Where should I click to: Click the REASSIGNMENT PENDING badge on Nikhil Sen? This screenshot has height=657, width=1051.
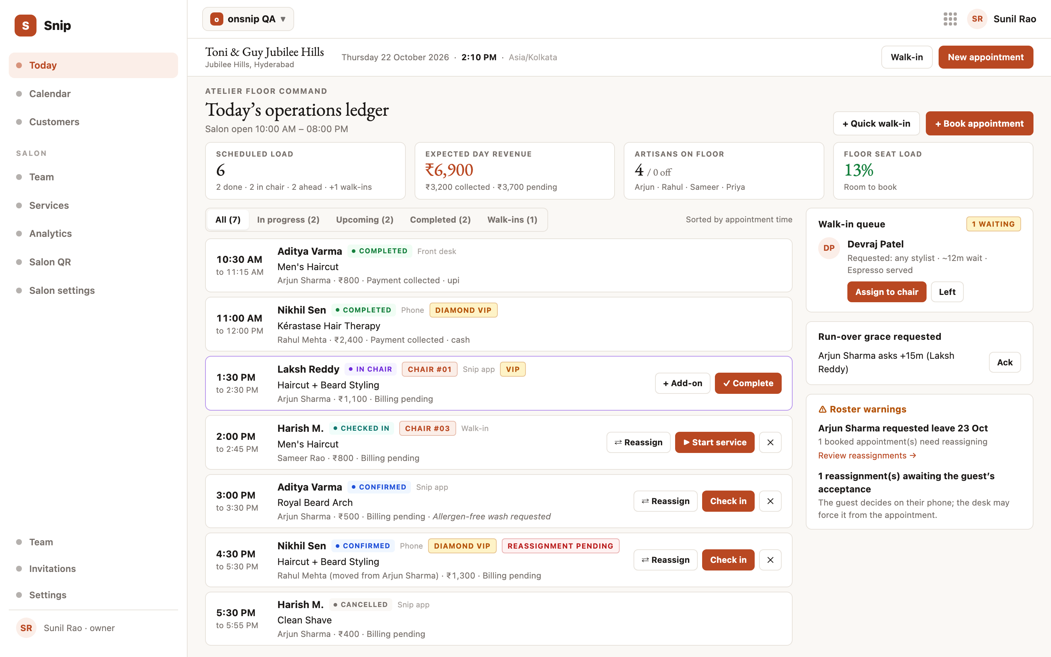(560, 546)
